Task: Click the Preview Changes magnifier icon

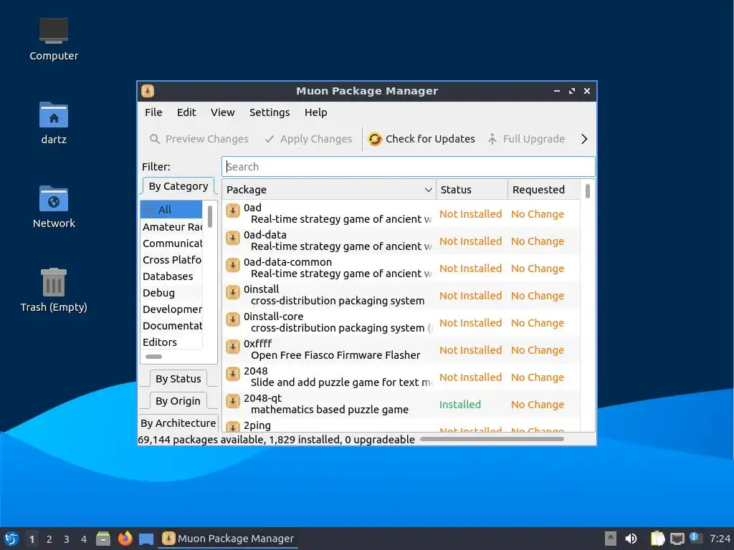Action: [x=155, y=139]
